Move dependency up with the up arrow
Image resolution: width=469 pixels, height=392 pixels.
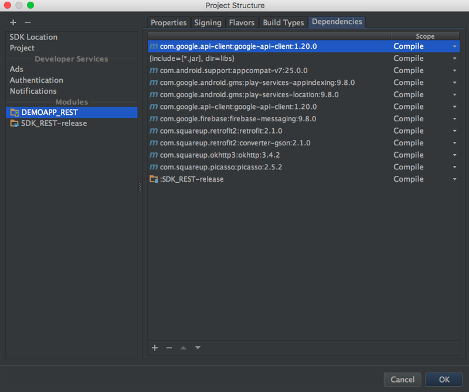point(183,347)
